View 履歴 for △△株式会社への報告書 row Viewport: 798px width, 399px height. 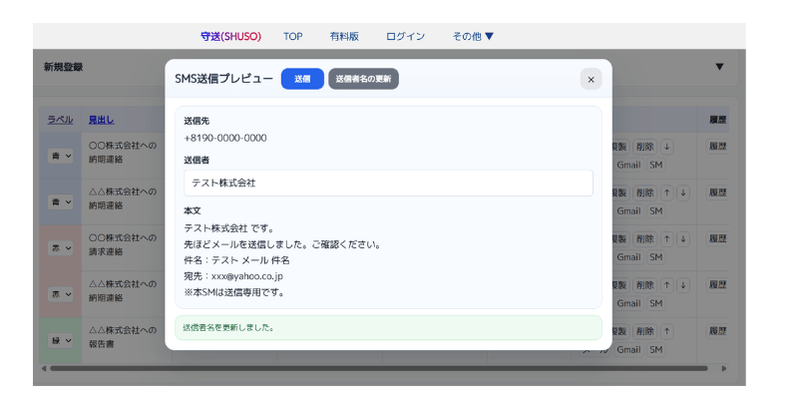point(717,331)
